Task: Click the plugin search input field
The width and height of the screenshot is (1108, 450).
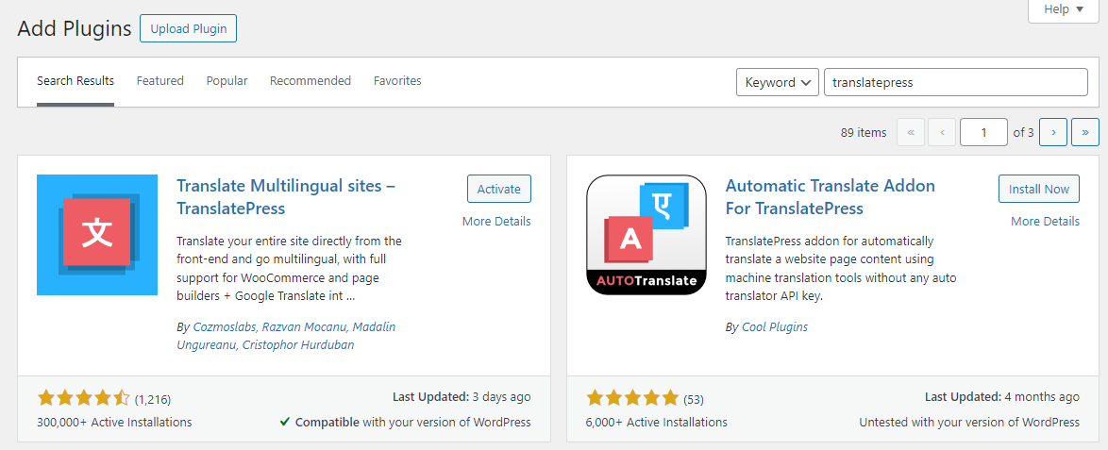Action: 955,82
